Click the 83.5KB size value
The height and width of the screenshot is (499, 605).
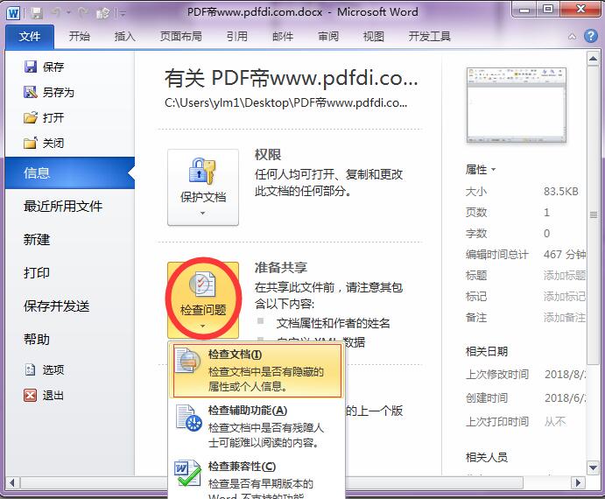tap(561, 191)
